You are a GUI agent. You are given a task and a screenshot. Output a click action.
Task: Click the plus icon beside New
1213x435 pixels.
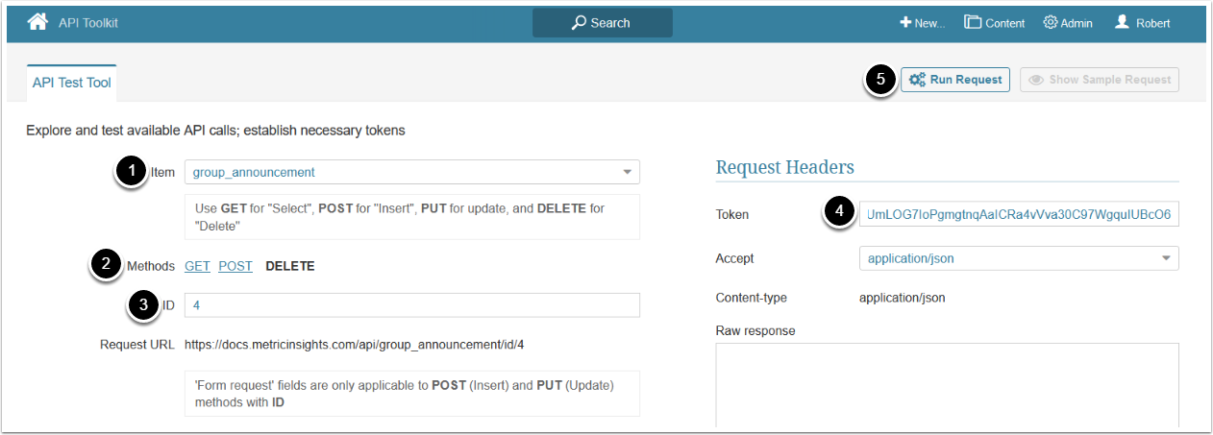pos(905,23)
